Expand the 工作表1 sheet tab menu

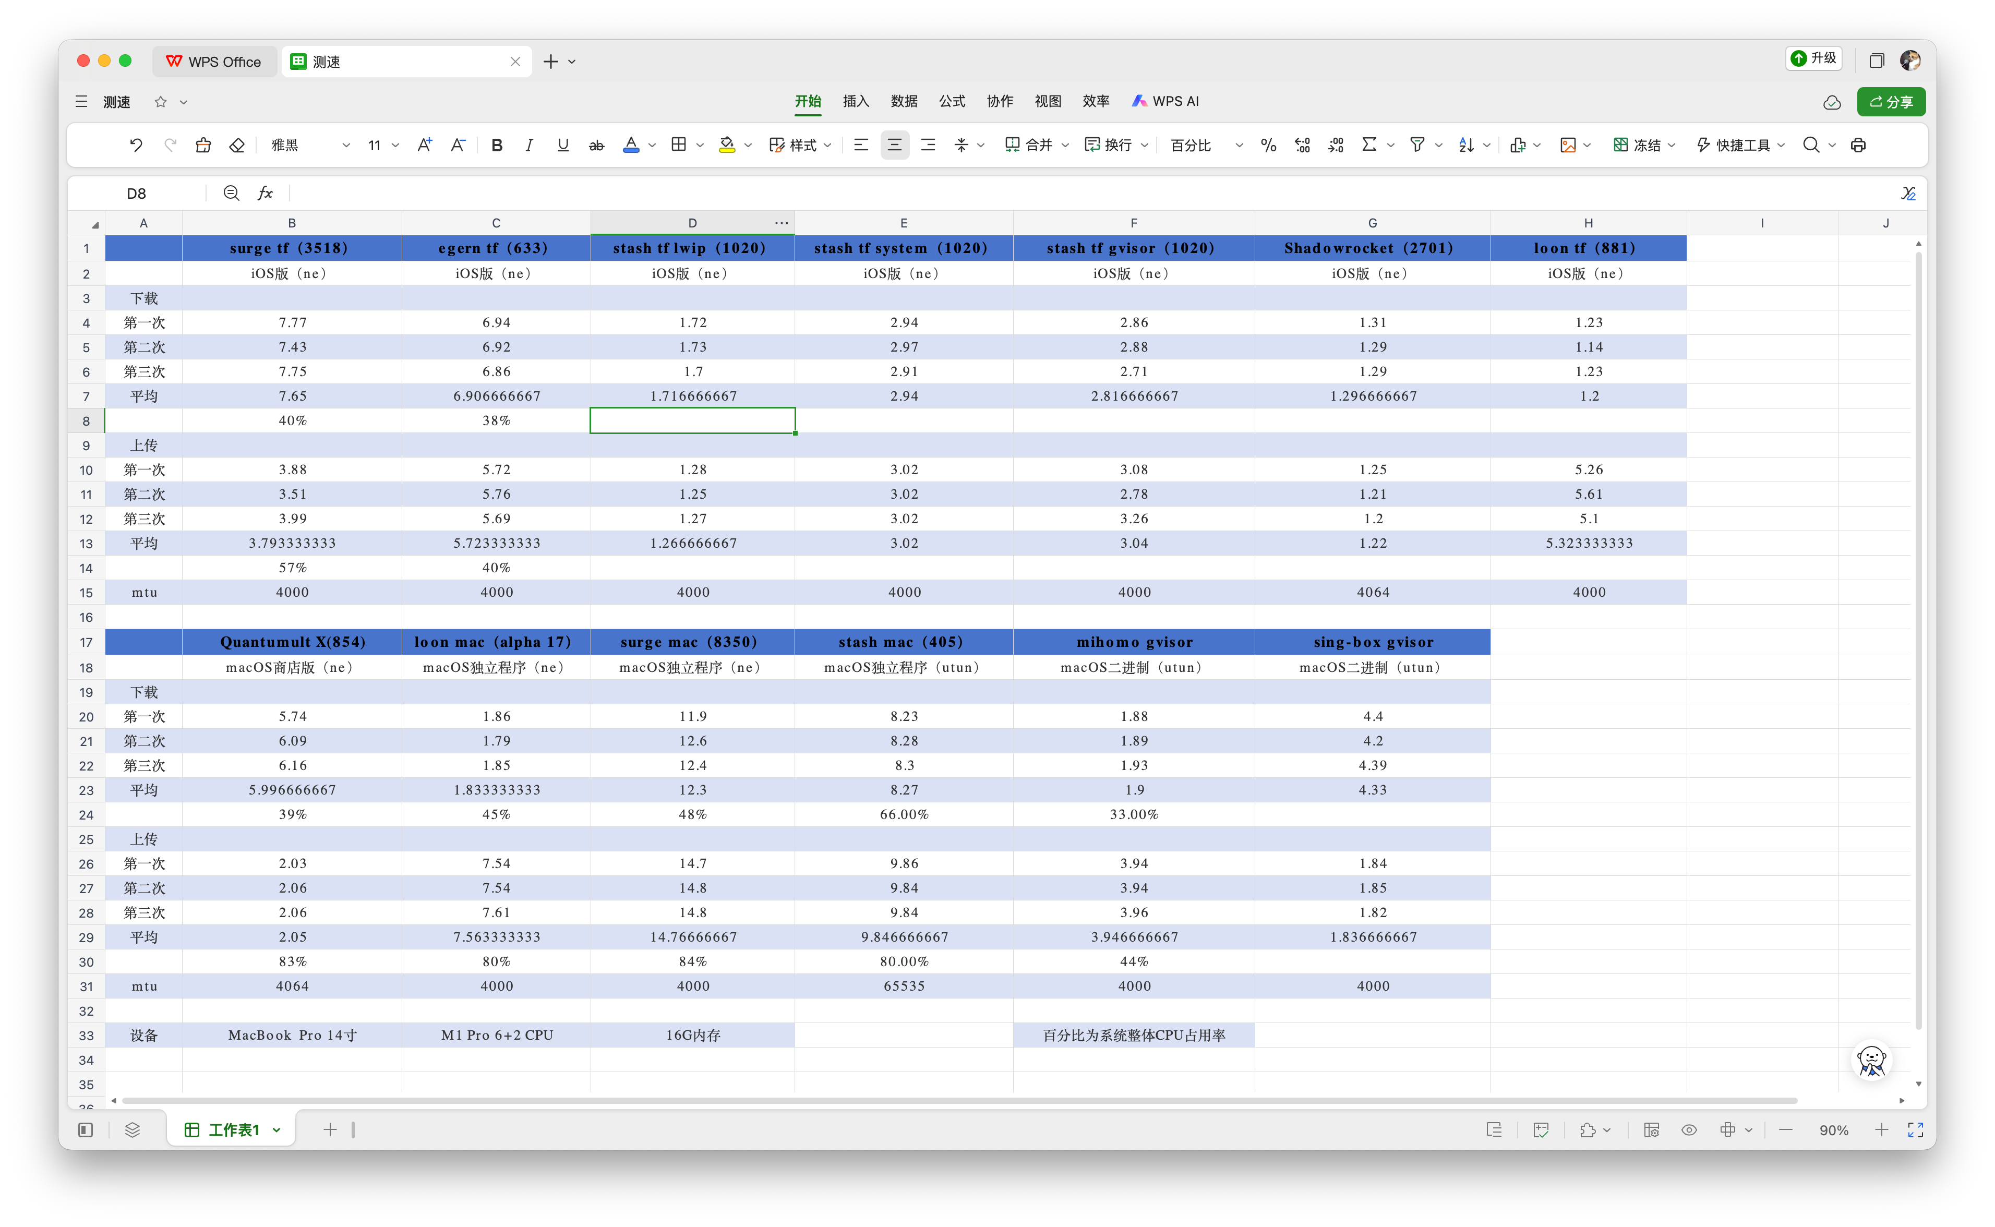click(277, 1129)
